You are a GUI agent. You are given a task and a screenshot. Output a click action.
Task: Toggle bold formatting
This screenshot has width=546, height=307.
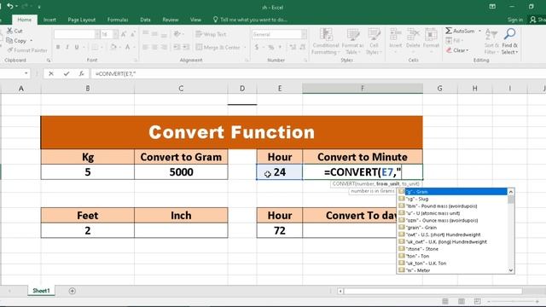click(58, 47)
